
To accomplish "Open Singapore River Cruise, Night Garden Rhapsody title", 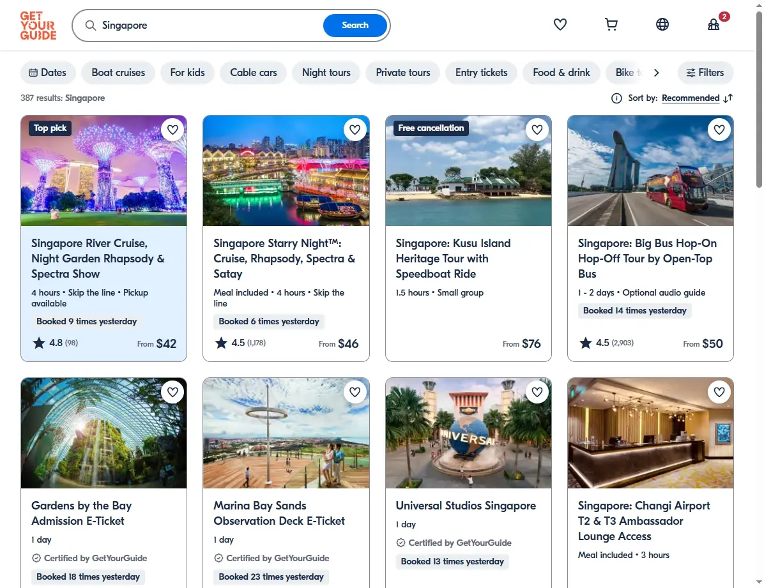I will pos(98,259).
